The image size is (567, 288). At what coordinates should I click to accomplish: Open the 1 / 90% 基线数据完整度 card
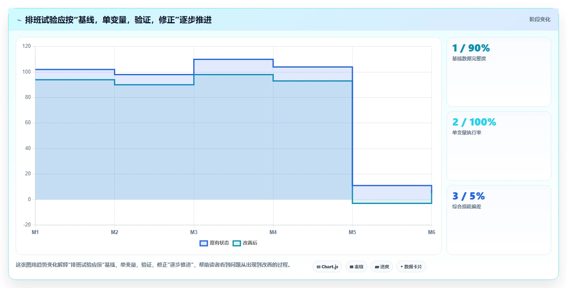[x=499, y=72]
